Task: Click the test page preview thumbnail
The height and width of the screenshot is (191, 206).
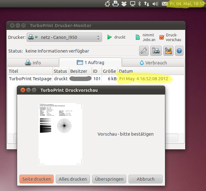Action: (61, 134)
